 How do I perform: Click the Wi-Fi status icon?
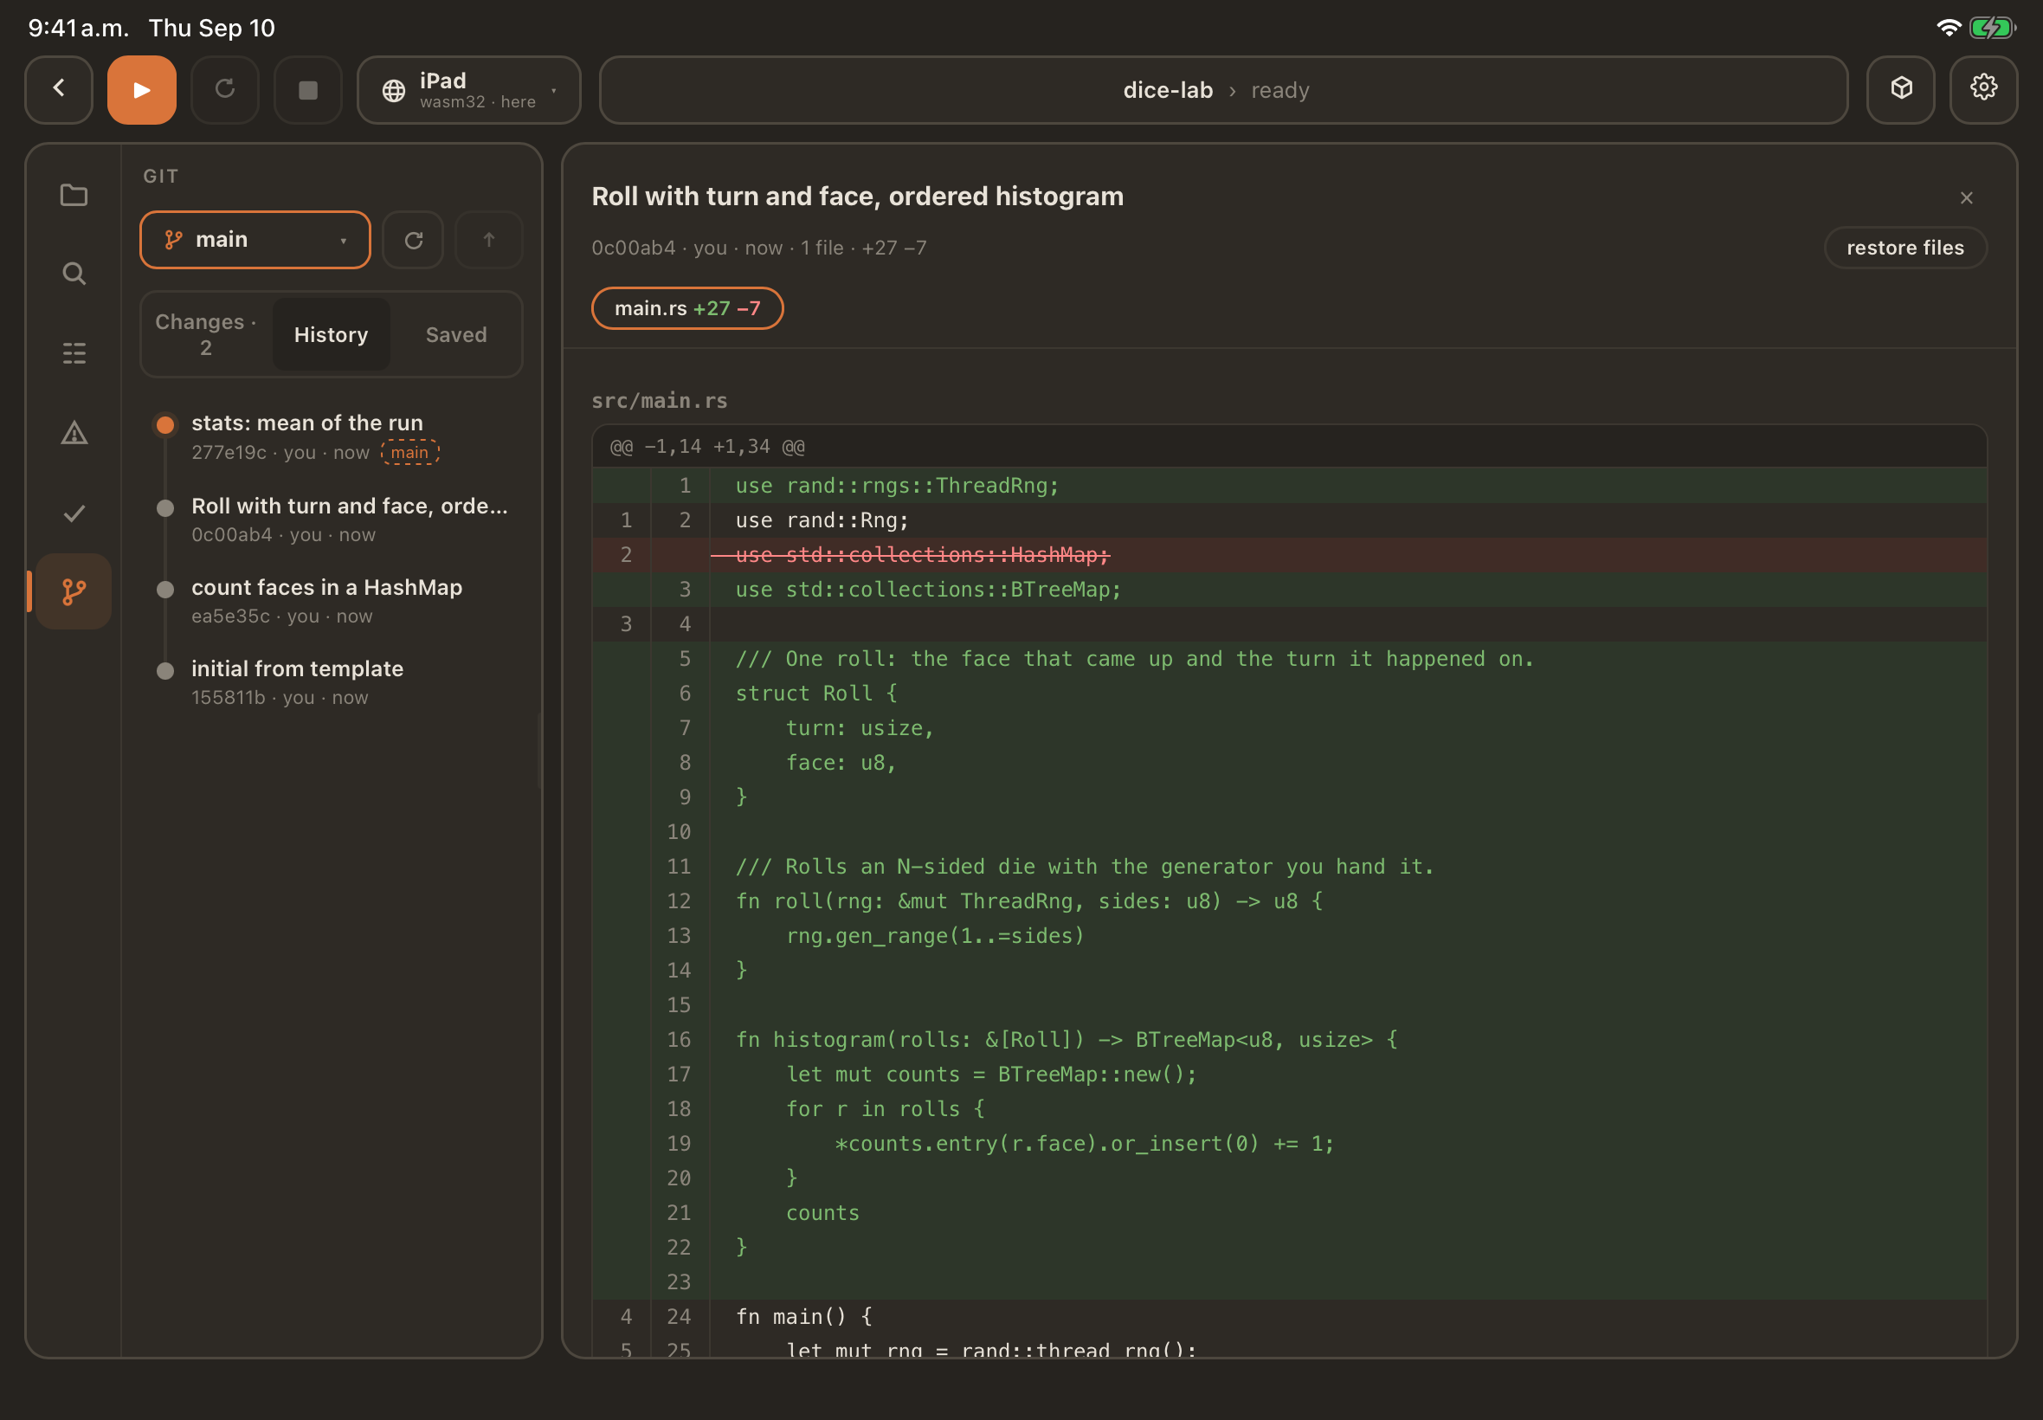[x=1947, y=28]
